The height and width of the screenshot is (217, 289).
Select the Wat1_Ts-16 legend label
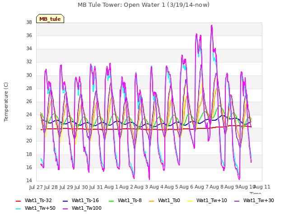85,201
